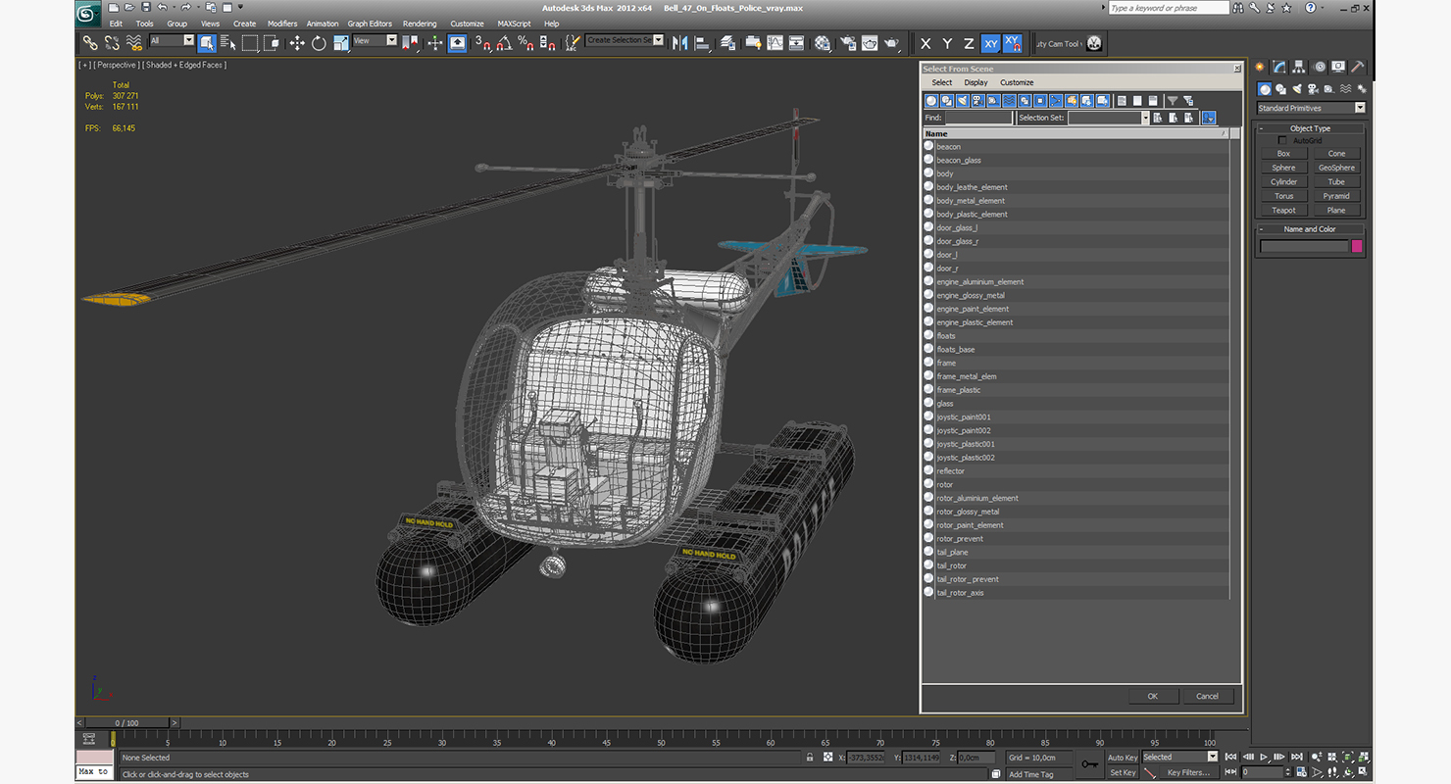Open the Graph Editors menu

point(370,24)
